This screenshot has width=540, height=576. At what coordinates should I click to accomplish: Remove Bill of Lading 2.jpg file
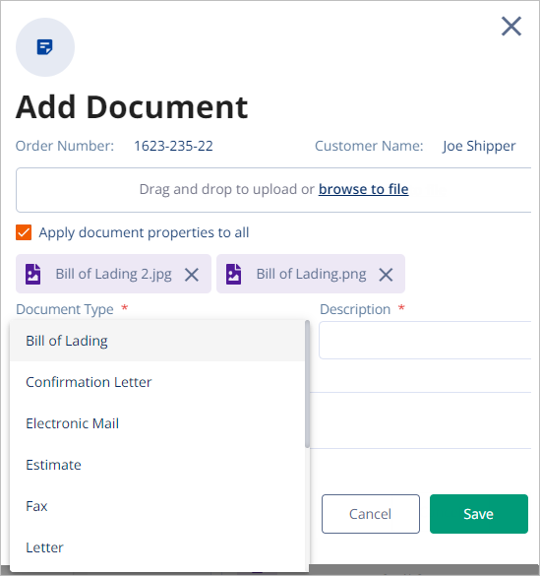pos(192,275)
